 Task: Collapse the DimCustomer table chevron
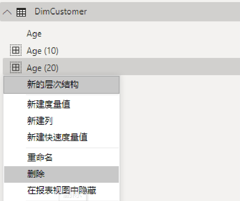tap(7, 12)
